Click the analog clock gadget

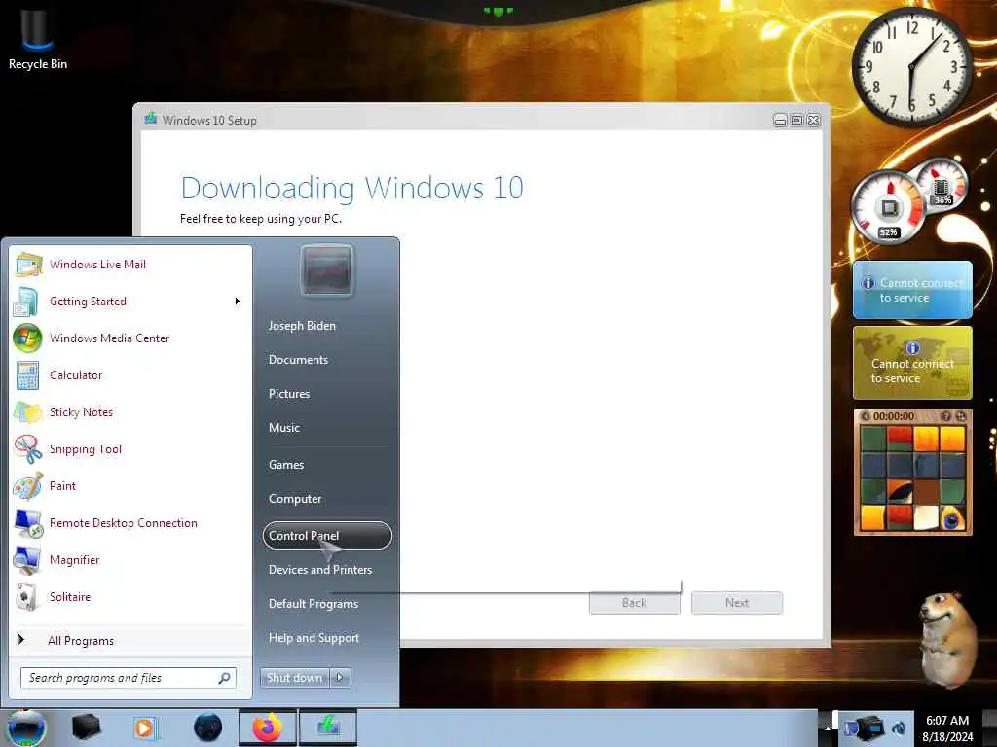911,65
